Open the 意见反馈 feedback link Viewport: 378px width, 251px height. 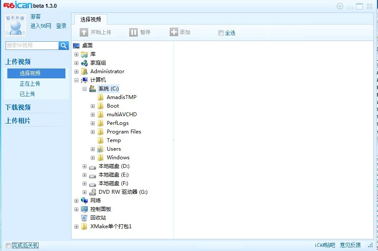tap(350, 245)
